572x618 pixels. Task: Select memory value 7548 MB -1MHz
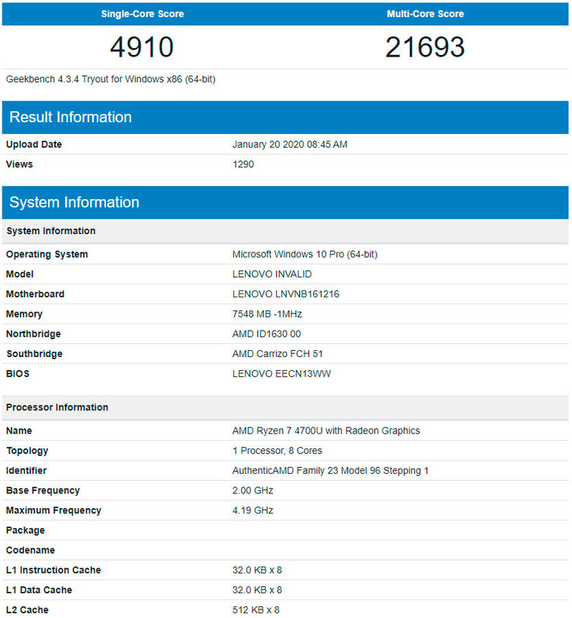coord(267,314)
